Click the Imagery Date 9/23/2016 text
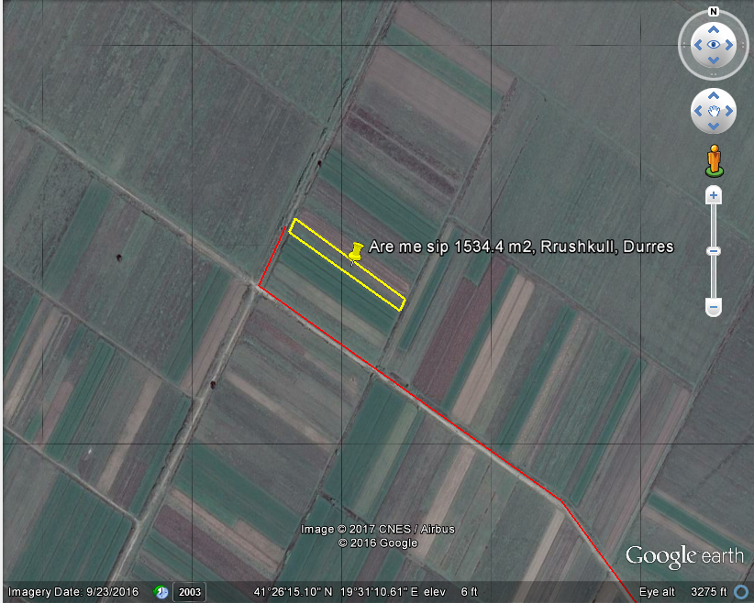This screenshot has height=603, width=754. (73, 592)
